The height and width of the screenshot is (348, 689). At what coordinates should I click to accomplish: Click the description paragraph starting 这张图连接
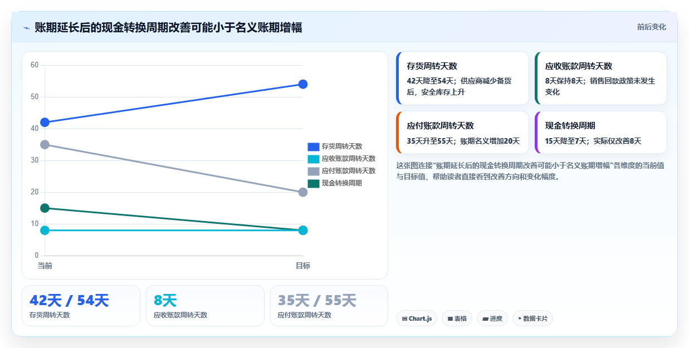click(x=530, y=171)
